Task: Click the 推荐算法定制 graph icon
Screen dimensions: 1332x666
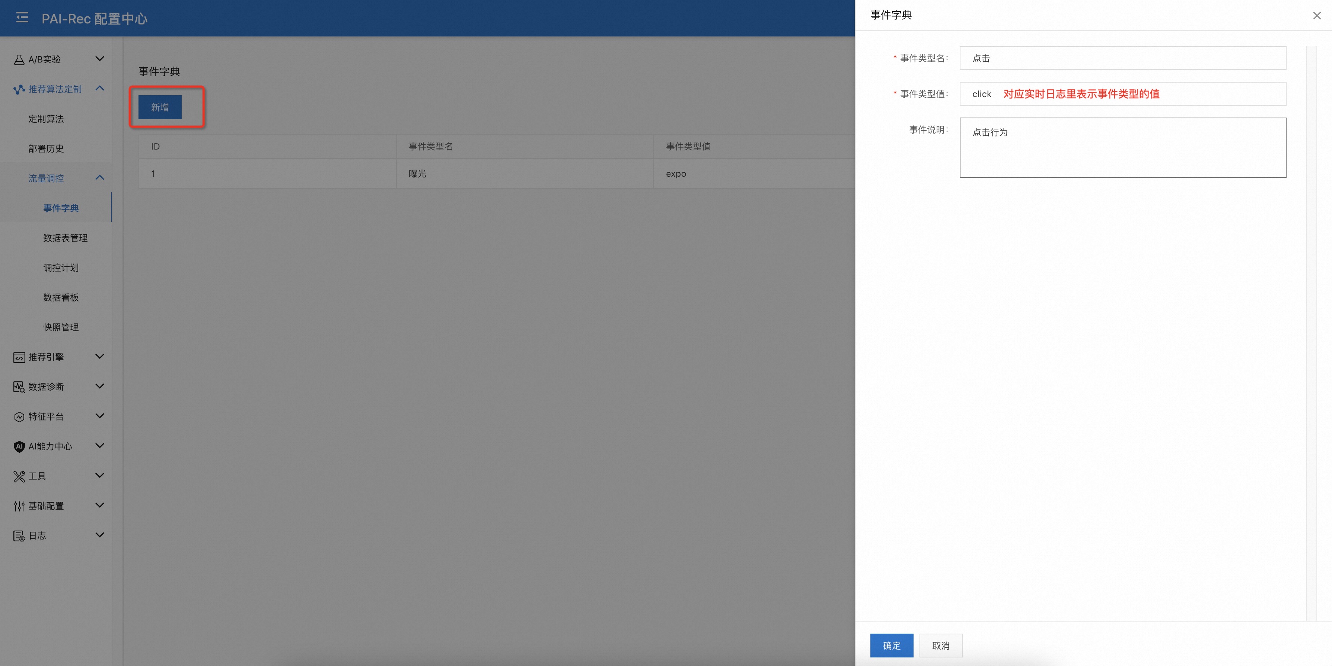Action: pos(19,89)
